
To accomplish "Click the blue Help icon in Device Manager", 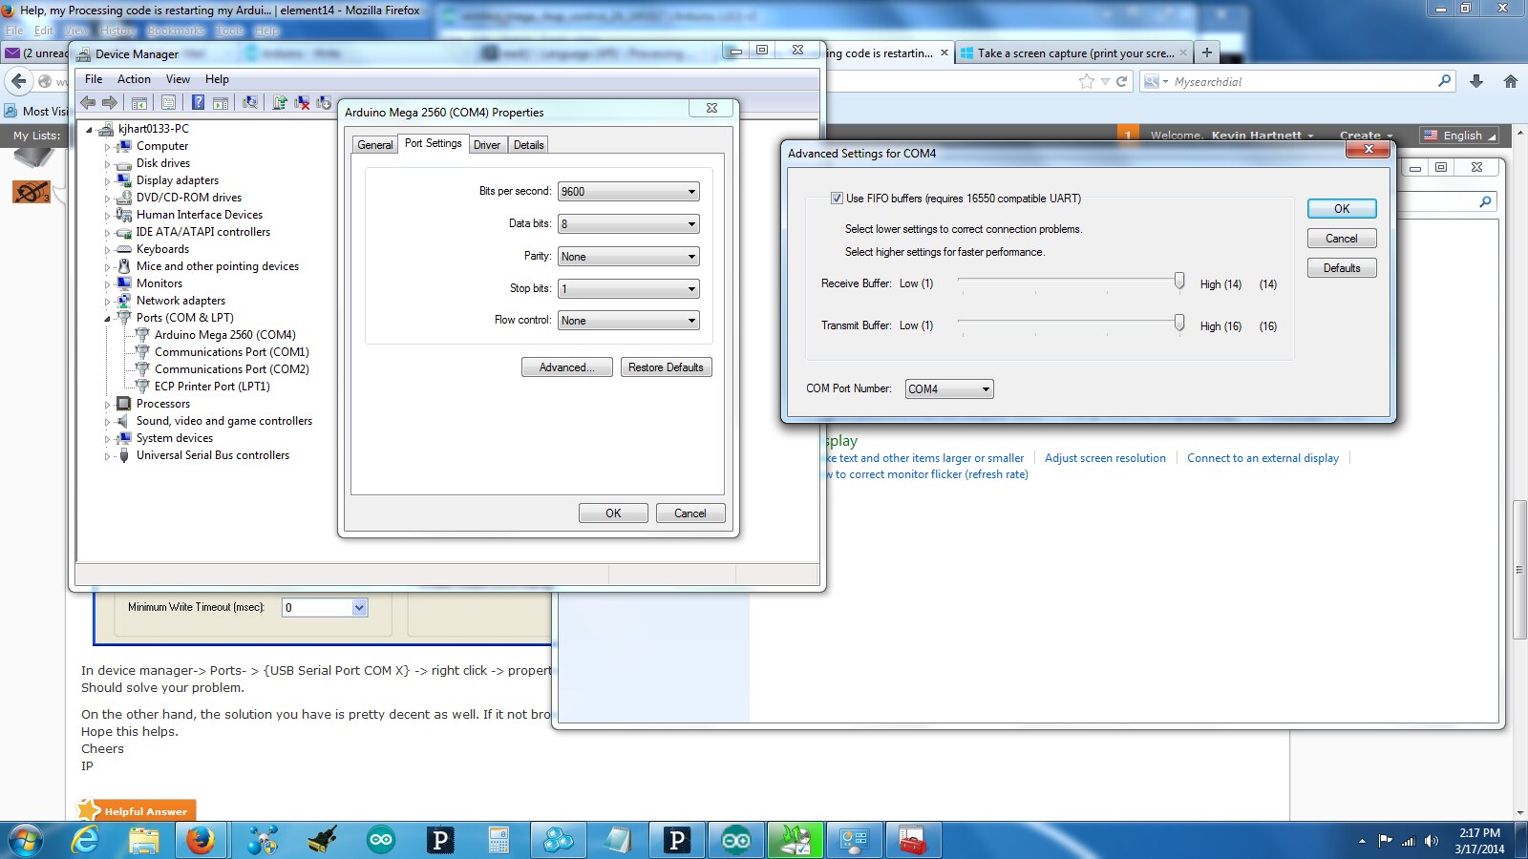I will [198, 103].
